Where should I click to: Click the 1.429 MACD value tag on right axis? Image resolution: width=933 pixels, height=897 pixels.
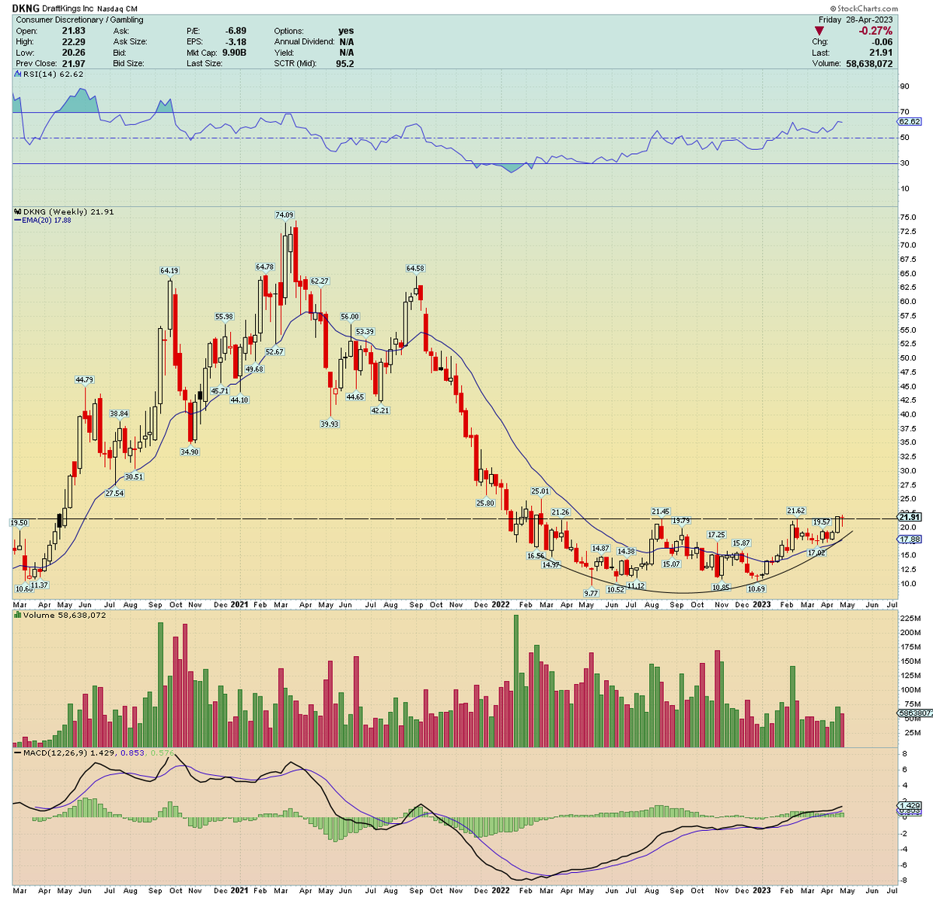[909, 805]
